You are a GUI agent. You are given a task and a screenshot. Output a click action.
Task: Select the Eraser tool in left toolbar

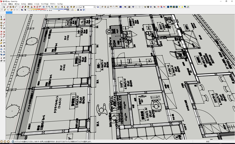tap(4, 20)
